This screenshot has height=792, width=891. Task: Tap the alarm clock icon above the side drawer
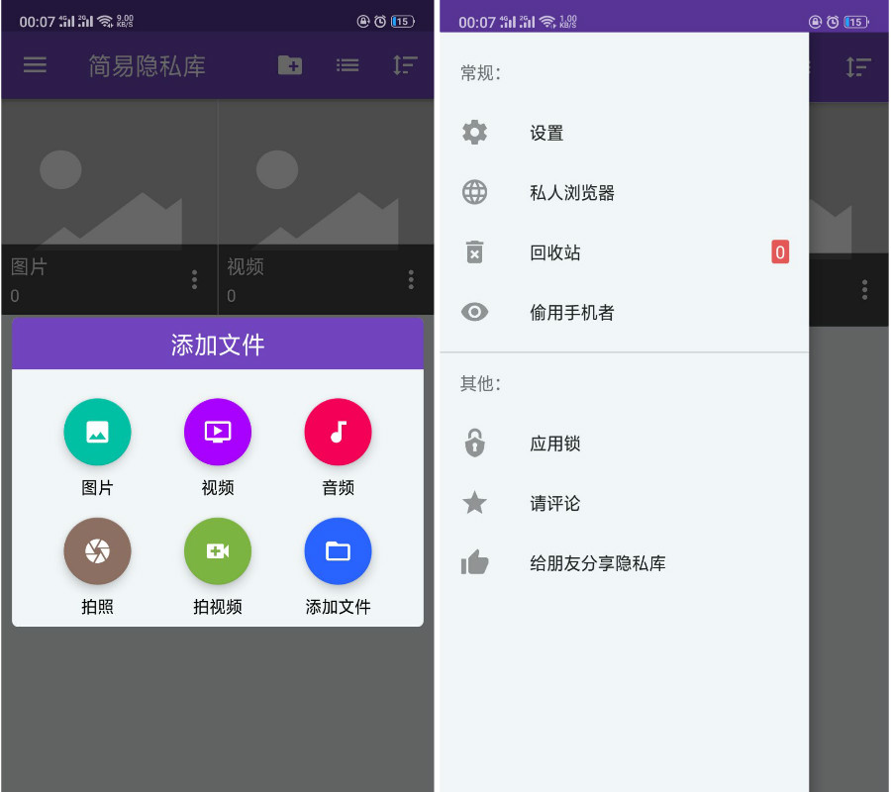click(x=833, y=22)
